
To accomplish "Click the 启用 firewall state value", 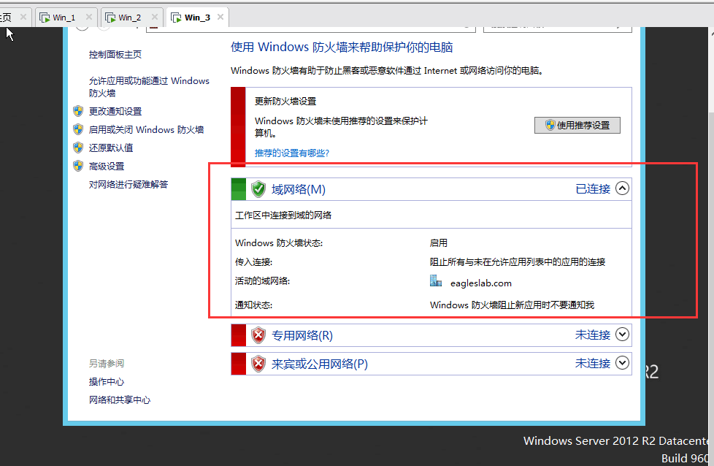I will click(x=439, y=243).
